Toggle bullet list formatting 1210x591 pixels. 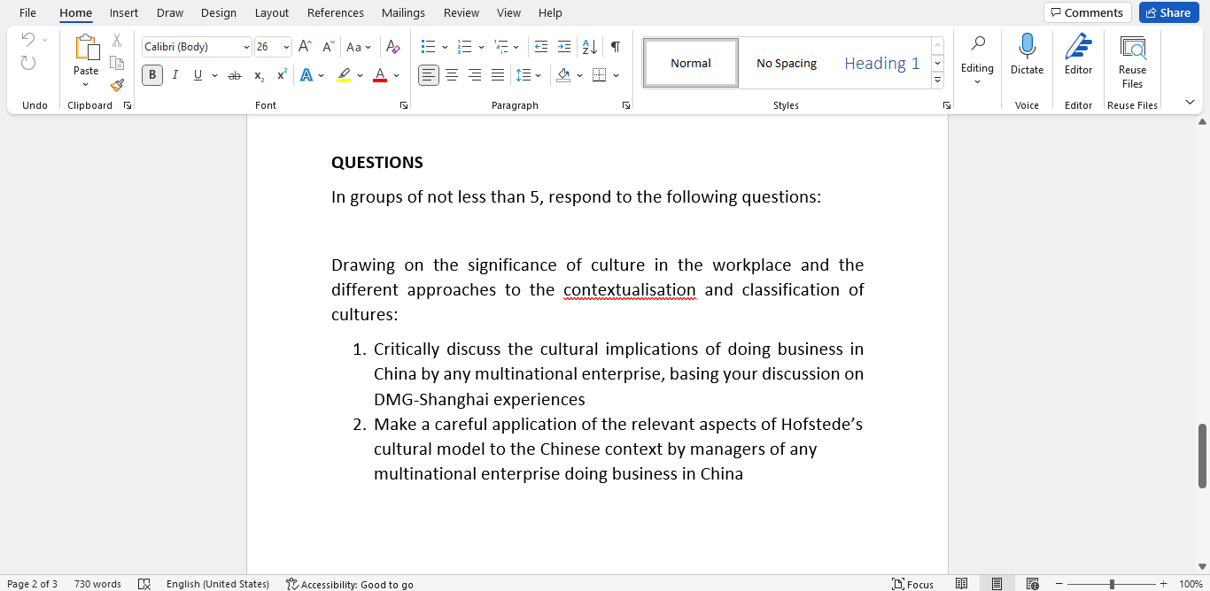[x=428, y=47]
